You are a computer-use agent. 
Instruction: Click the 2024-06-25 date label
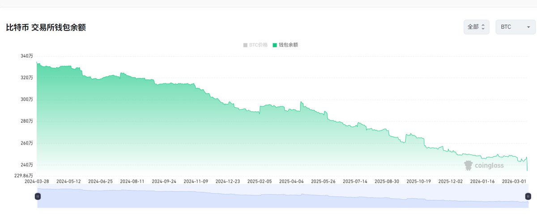[100, 182]
